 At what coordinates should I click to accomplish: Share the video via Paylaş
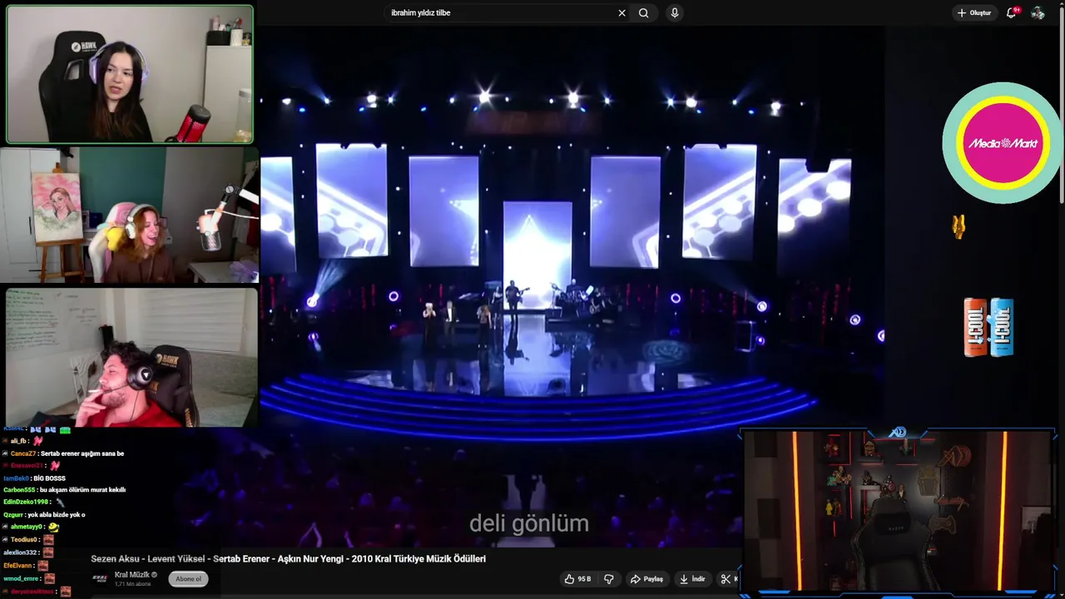(x=646, y=579)
